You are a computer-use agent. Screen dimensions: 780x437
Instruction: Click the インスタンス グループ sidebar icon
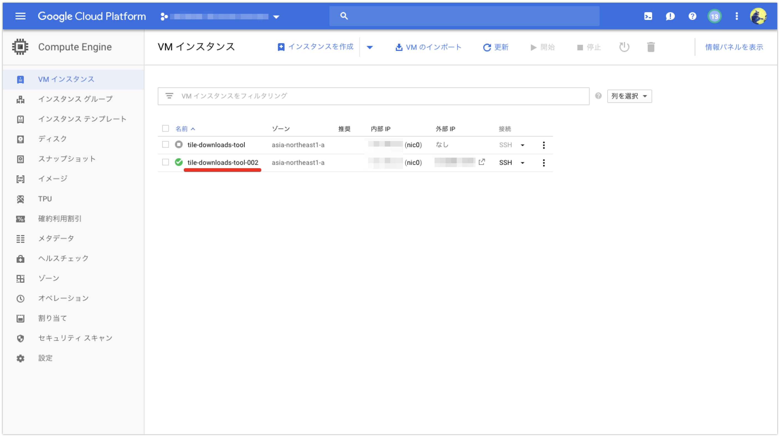pos(20,99)
